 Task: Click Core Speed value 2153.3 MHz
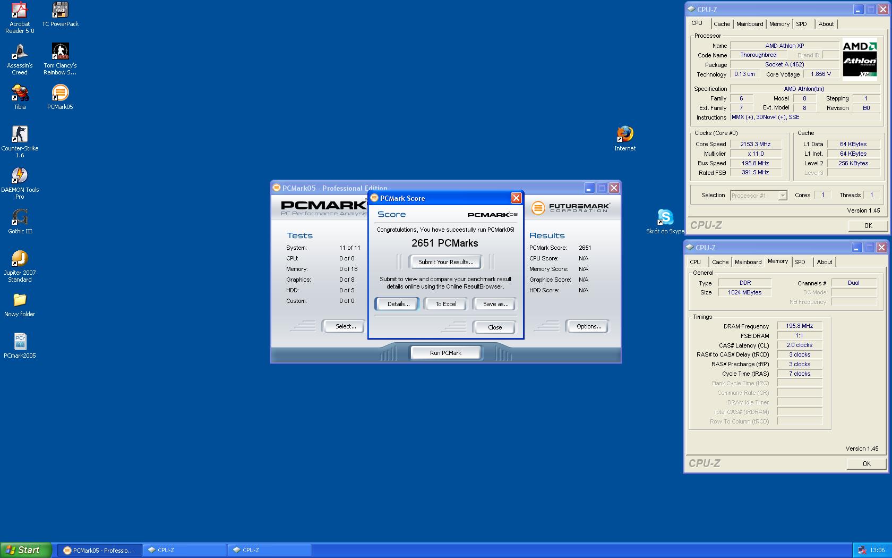point(756,144)
